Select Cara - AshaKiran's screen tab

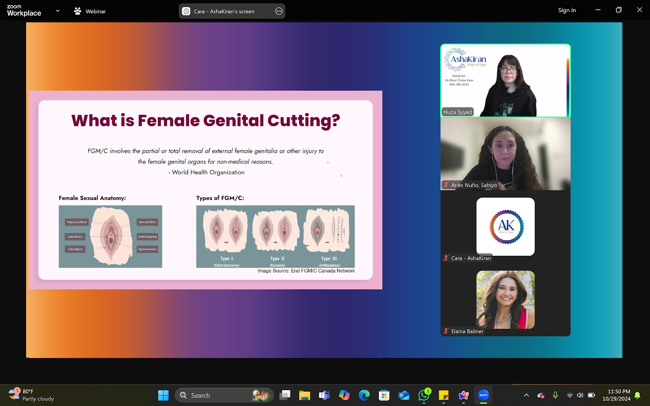pos(224,11)
